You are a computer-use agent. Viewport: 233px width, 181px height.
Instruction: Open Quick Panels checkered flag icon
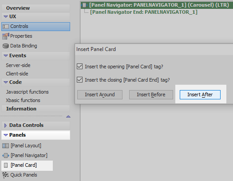(x=5, y=175)
